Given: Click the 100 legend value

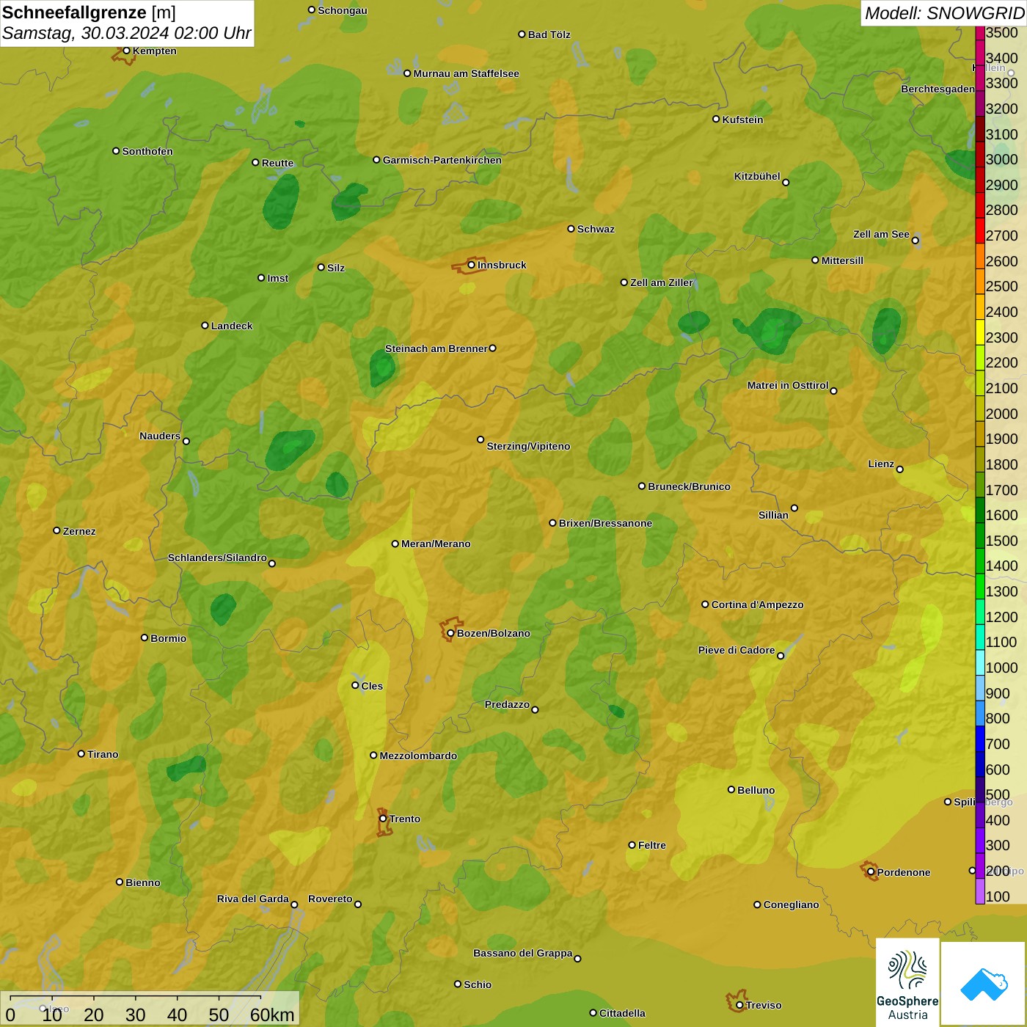Looking at the screenshot, I should 998,896.
